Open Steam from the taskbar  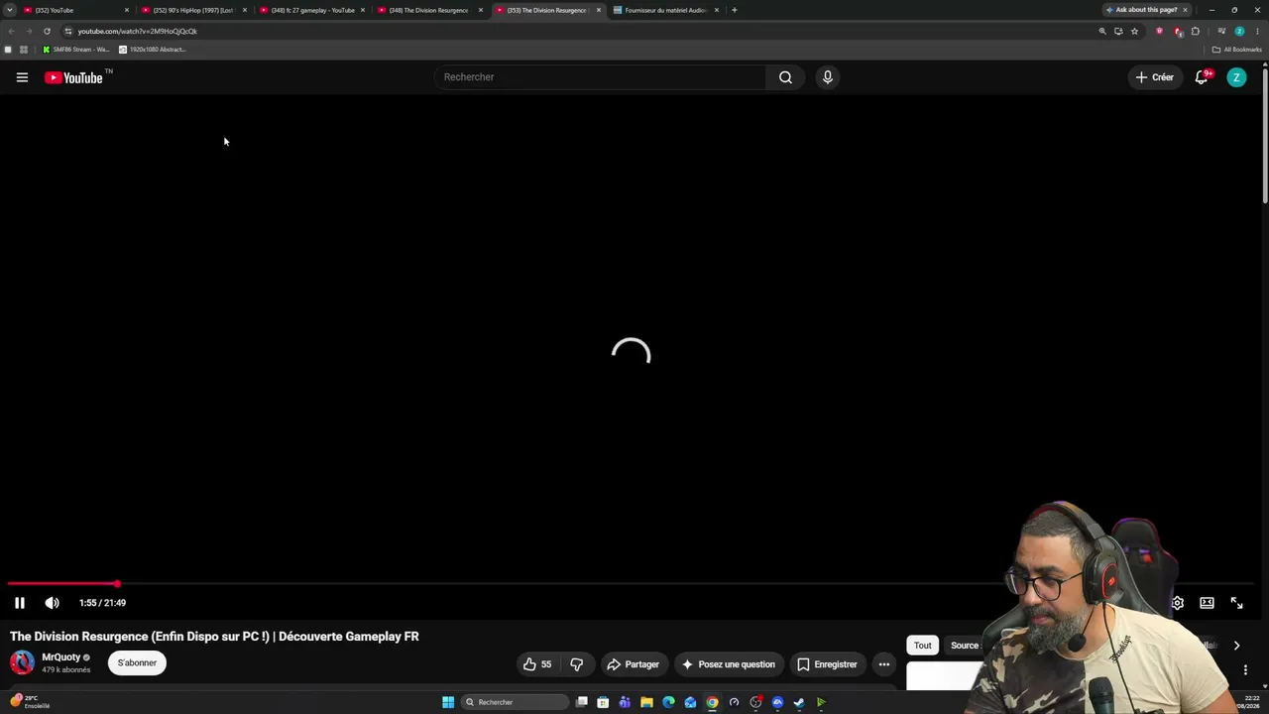pyautogui.click(x=799, y=702)
